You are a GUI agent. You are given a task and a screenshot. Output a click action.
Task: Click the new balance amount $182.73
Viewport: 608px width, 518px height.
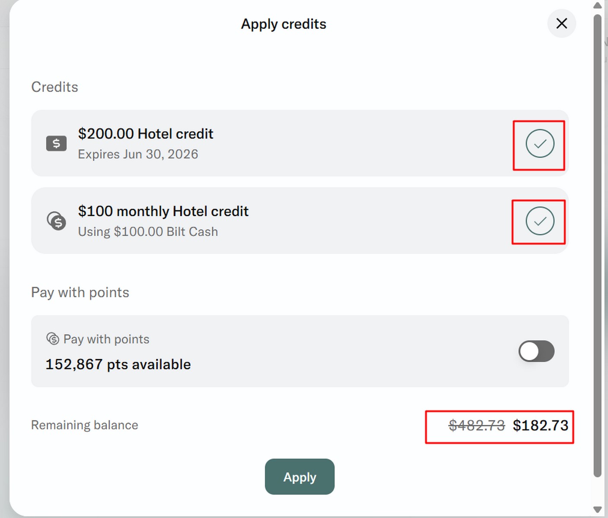coord(540,426)
